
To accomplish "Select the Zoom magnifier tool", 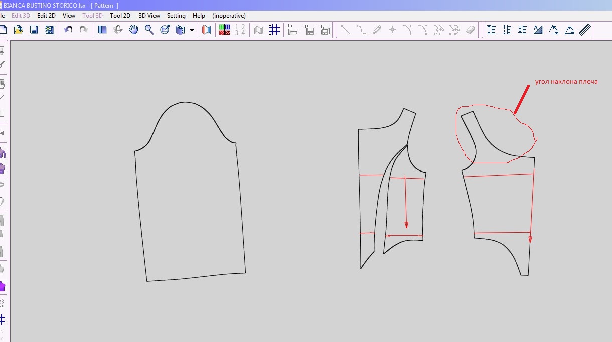I will (x=149, y=30).
